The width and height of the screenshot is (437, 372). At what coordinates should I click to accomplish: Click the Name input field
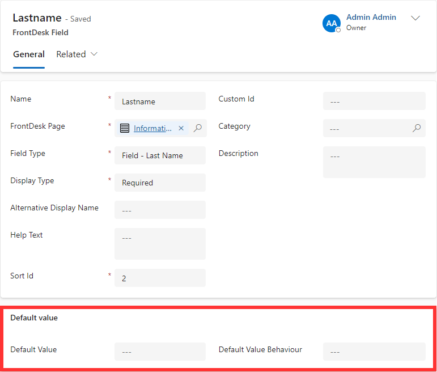tap(160, 102)
